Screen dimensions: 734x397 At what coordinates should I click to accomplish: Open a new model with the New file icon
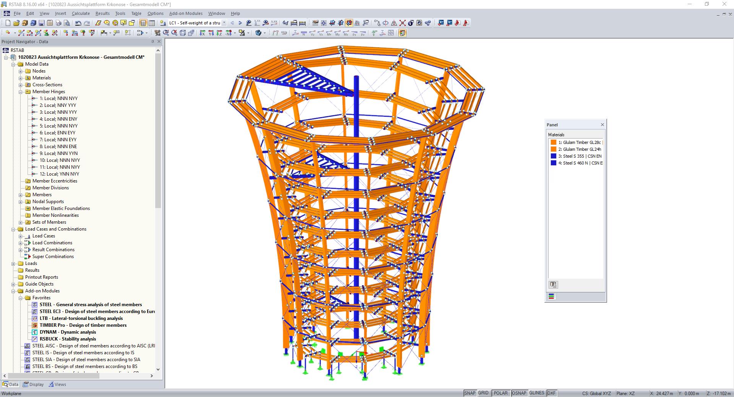click(x=8, y=23)
